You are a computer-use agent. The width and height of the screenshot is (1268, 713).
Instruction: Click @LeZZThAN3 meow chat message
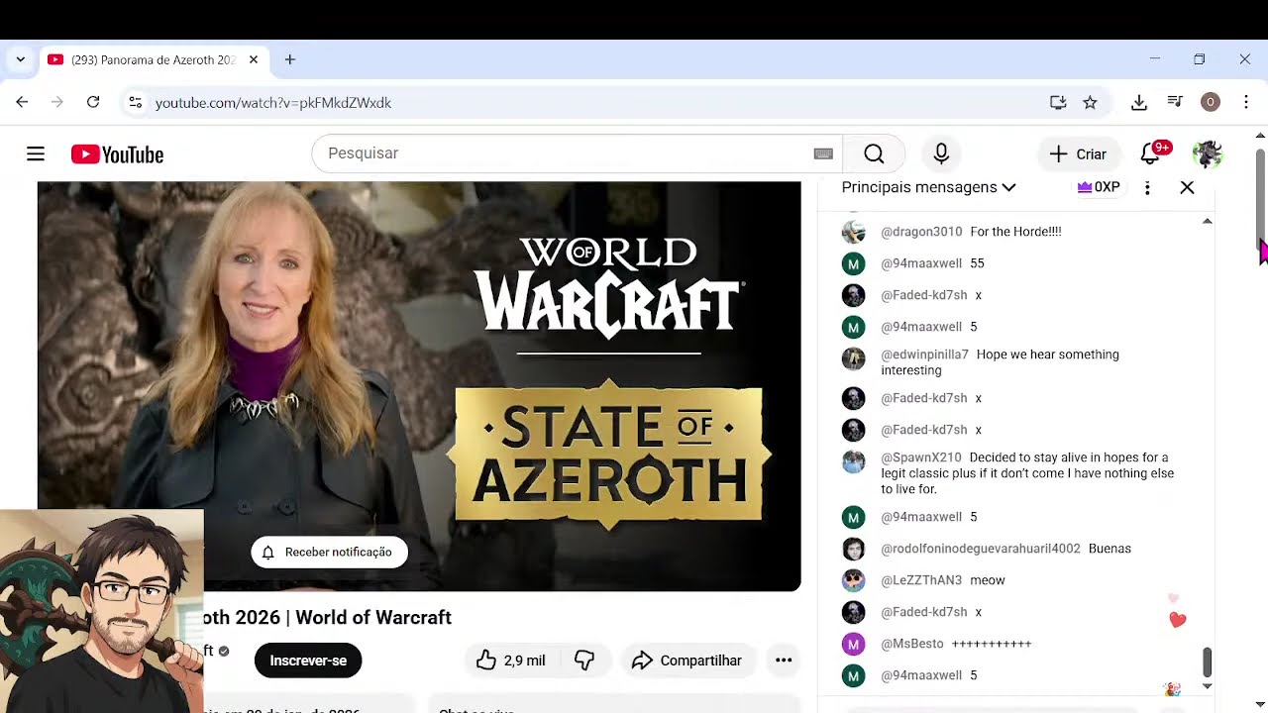coord(988,580)
